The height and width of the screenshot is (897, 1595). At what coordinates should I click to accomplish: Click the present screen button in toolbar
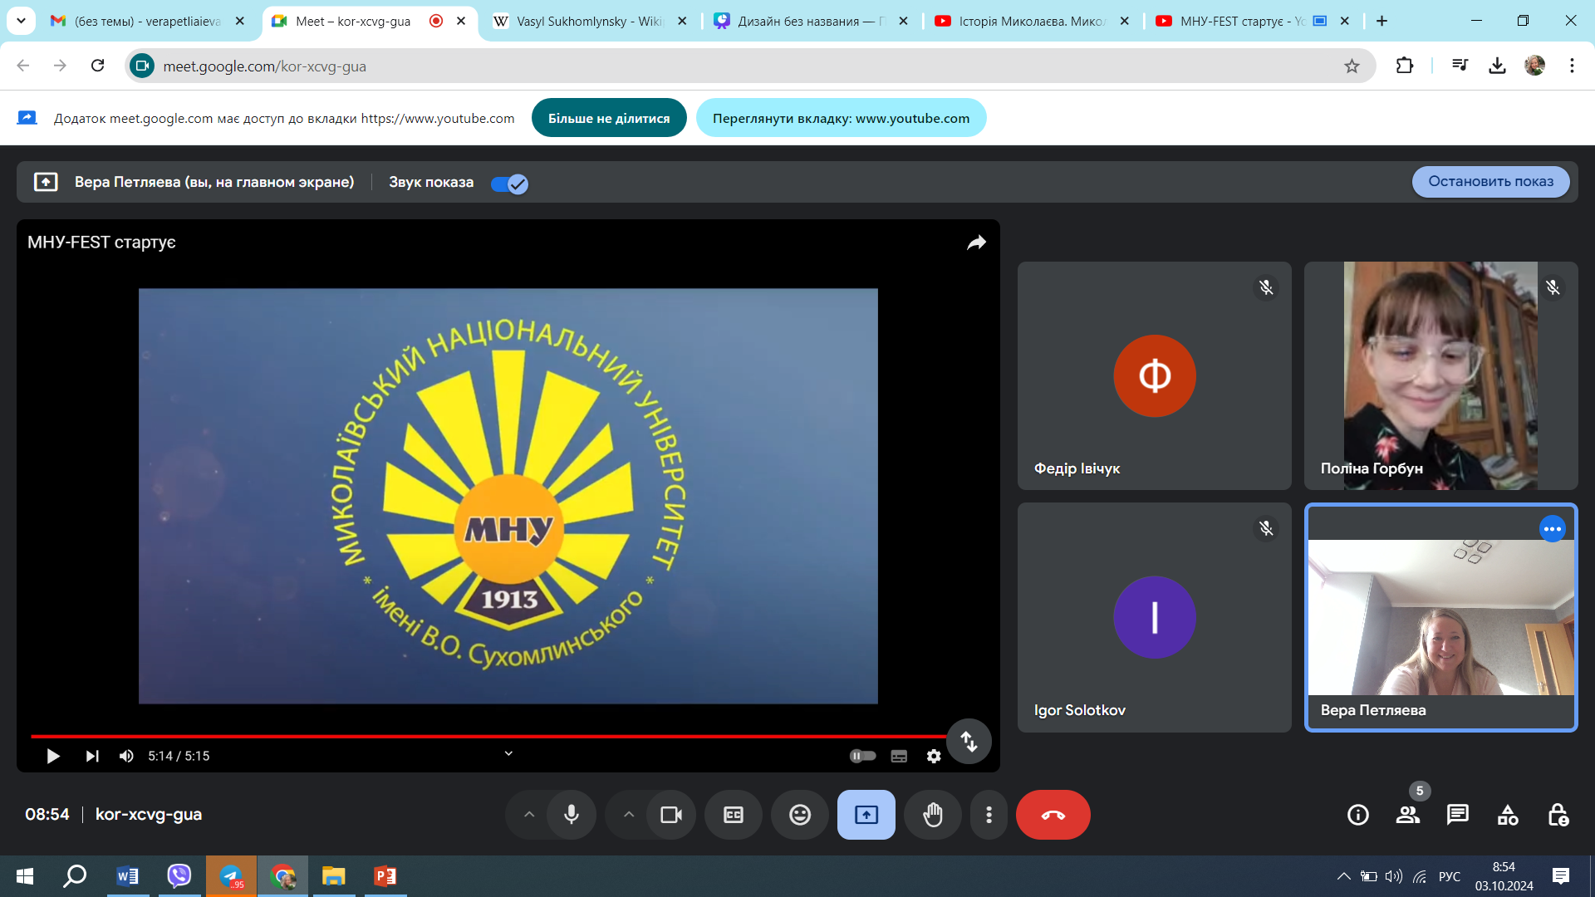866,815
